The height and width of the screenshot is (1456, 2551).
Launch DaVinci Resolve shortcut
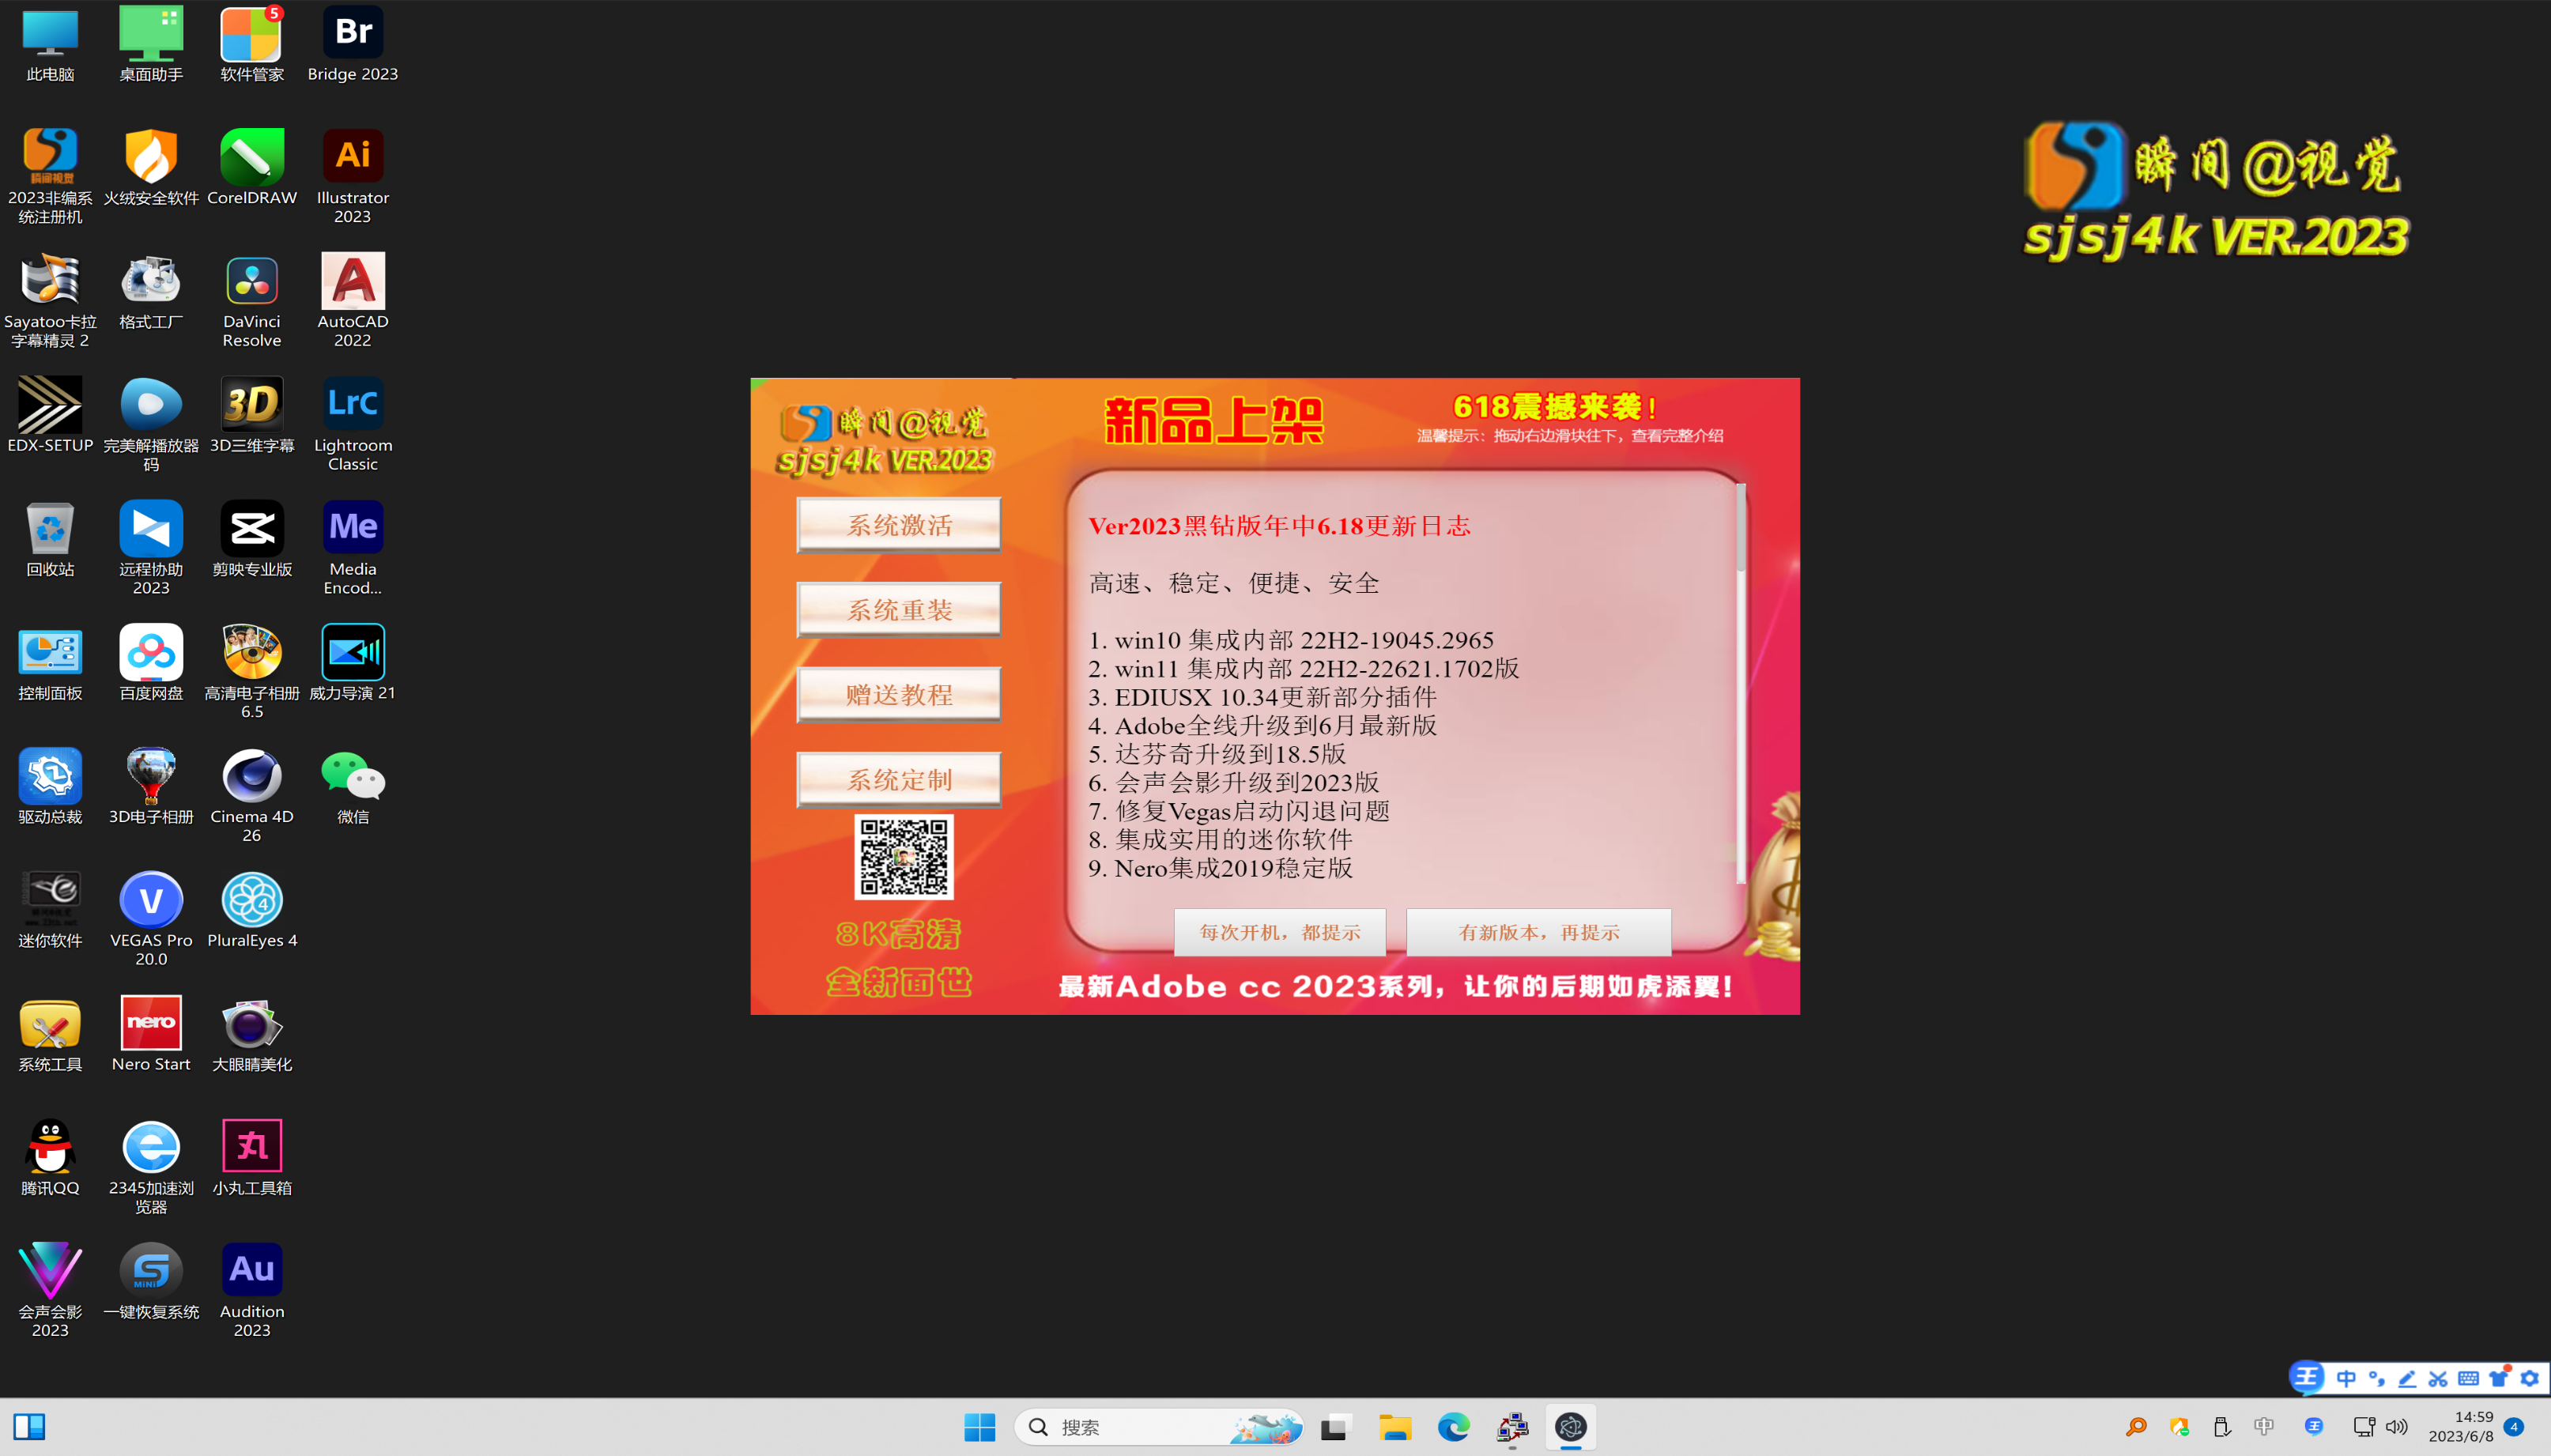pos(252,300)
